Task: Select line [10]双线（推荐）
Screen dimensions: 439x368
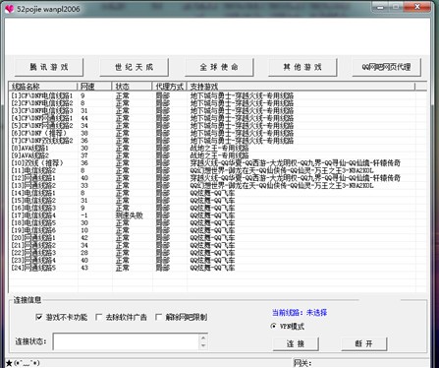Action: [213, 163]
